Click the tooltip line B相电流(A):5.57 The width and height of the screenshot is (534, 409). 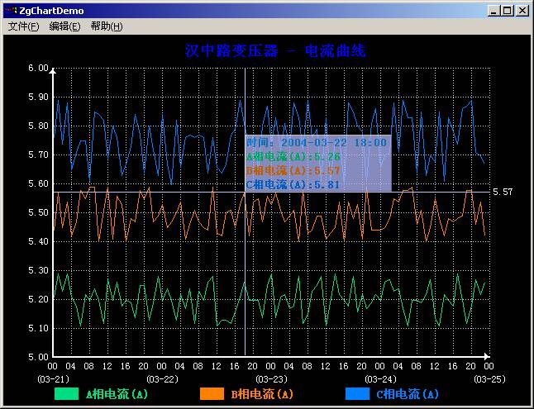pyautogui.click(x=293, y=170)
